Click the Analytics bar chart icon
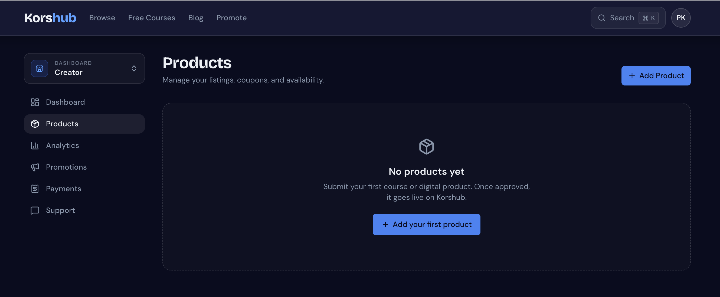The height and width of the screenshot is (297, 720). point(35,145)
